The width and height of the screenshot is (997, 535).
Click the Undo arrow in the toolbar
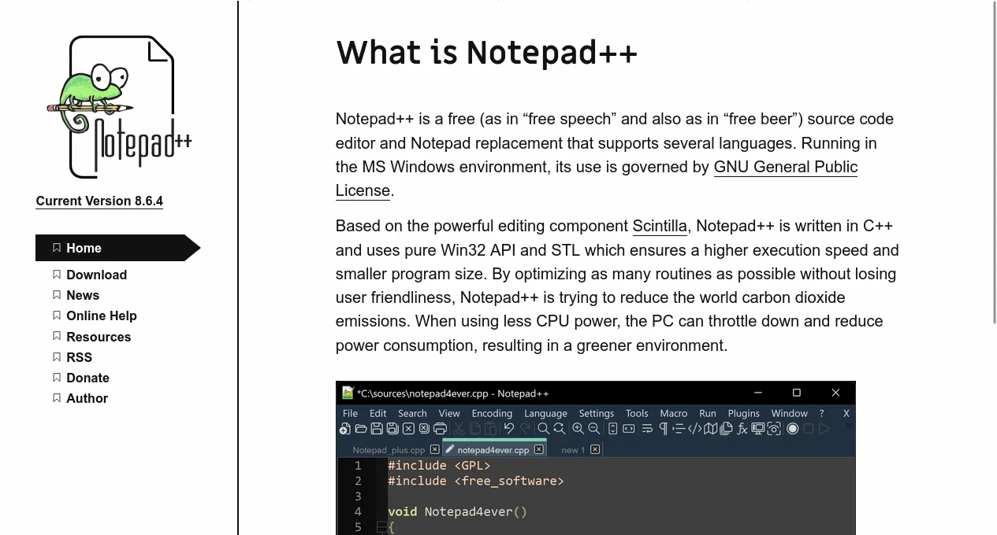(509, 429)
